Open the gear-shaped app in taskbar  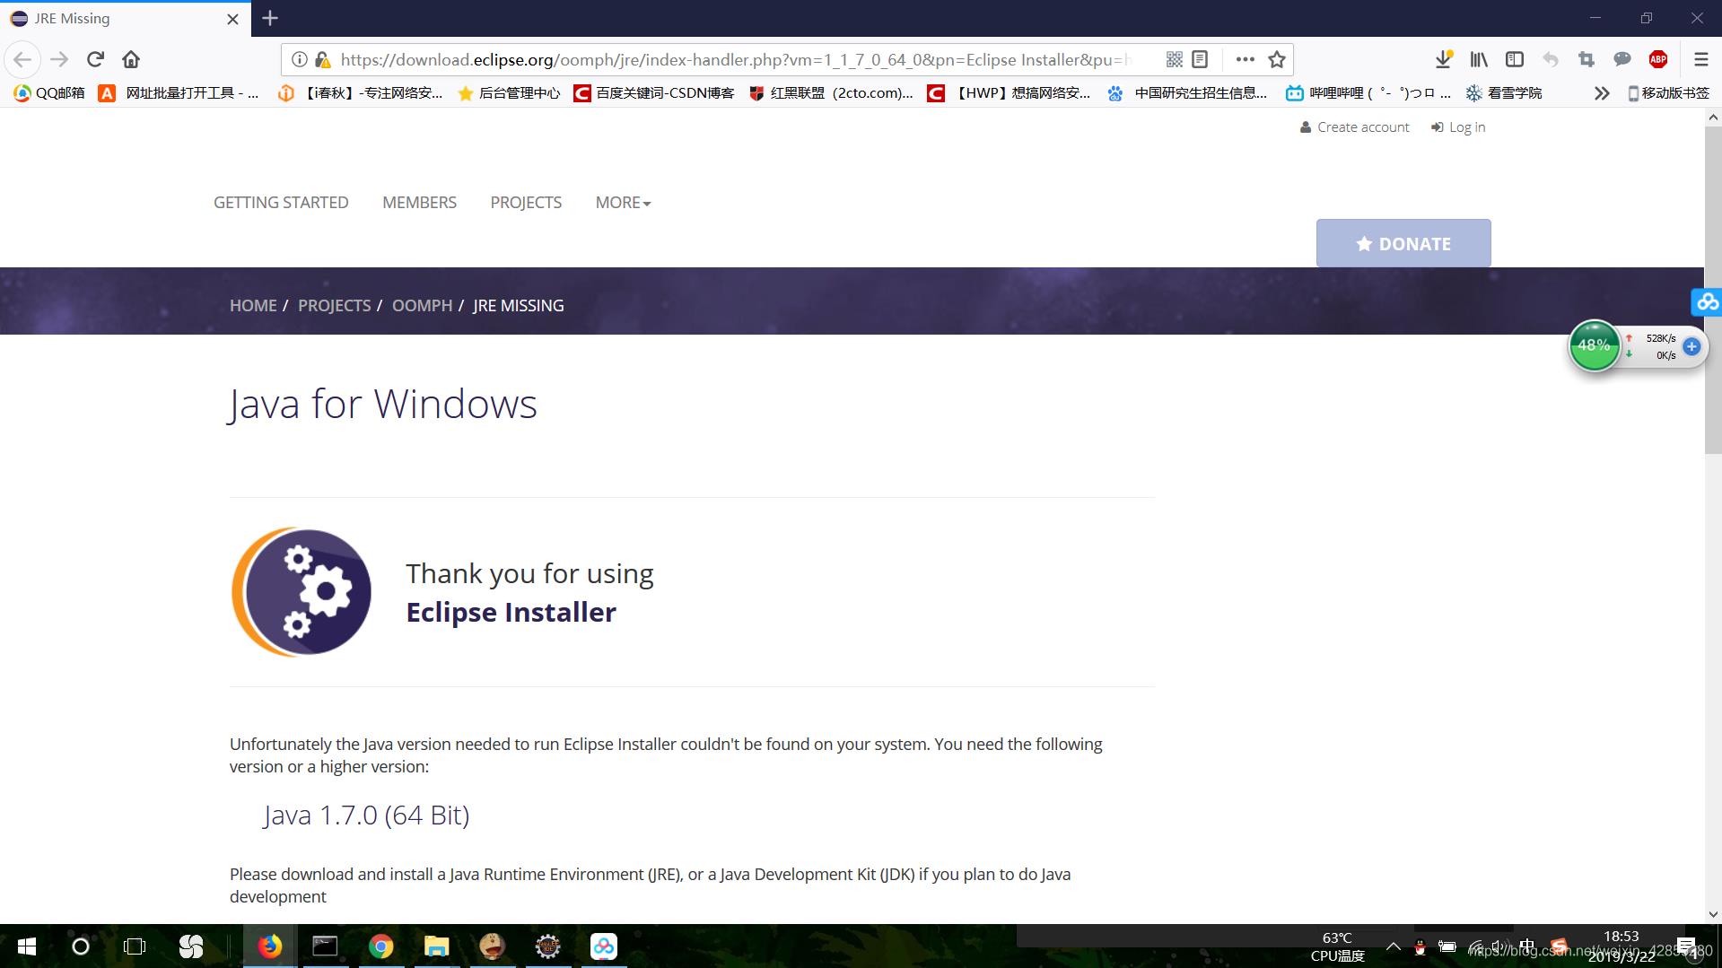(547, 946)
